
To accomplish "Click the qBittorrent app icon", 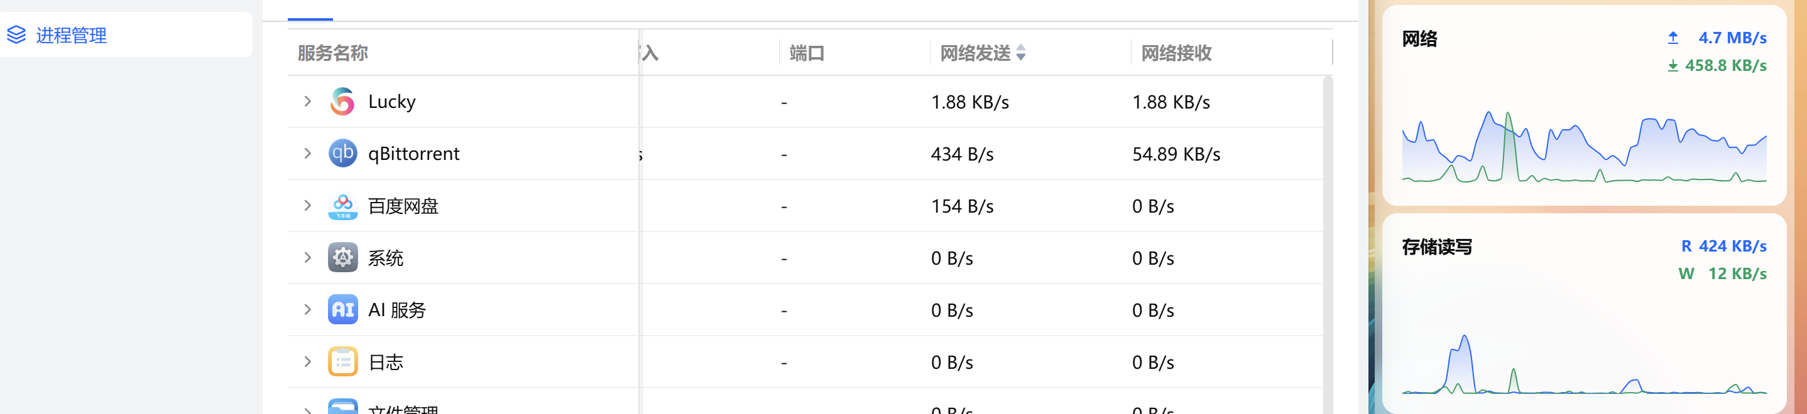I will click(x=342, y=152).
